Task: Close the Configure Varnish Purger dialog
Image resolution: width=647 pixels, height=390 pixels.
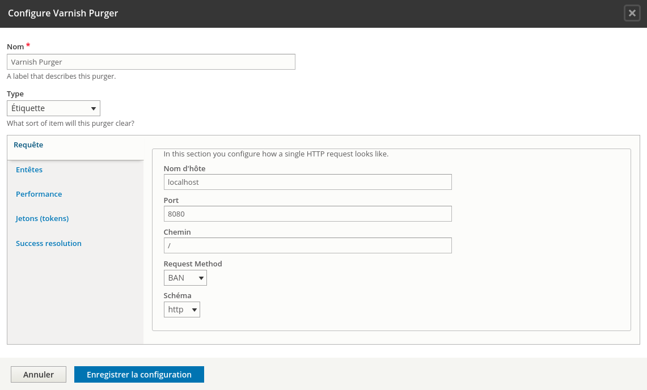Action: [x=632, y=13]
